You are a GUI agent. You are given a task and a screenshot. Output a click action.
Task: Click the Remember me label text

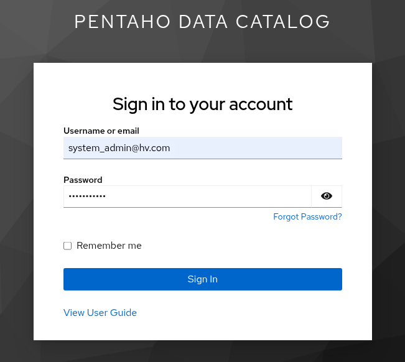(x=109, y=246)
